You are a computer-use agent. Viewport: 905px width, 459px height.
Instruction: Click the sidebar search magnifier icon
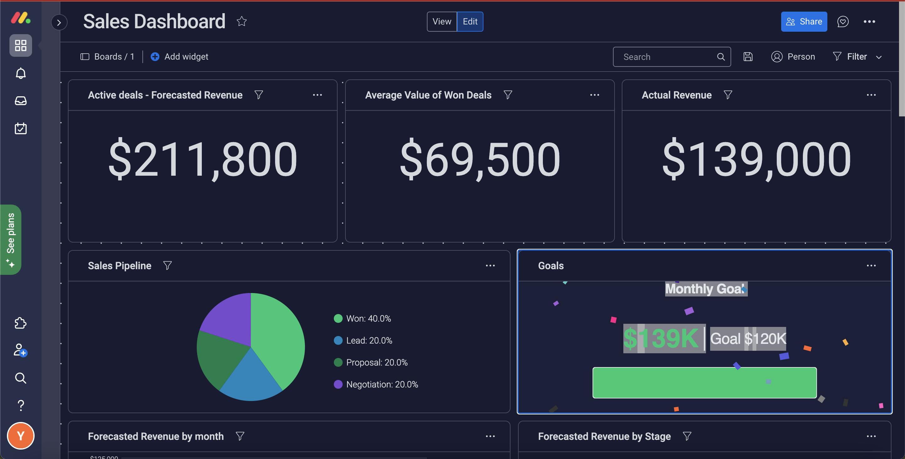click(x=21, y=378)
